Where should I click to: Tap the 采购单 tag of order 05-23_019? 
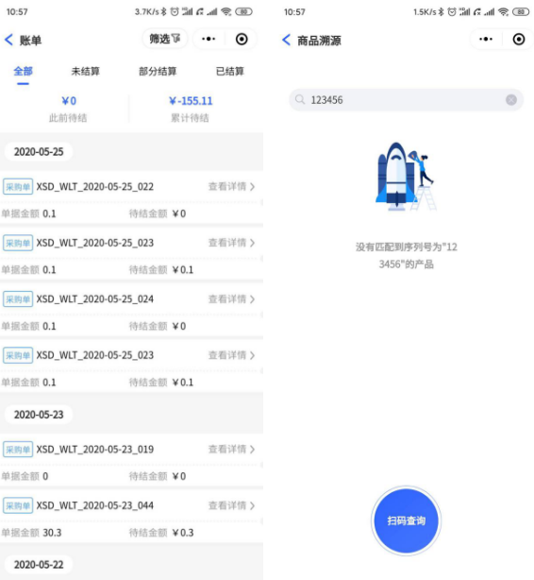pyautogui.click(x=18, y=449)
